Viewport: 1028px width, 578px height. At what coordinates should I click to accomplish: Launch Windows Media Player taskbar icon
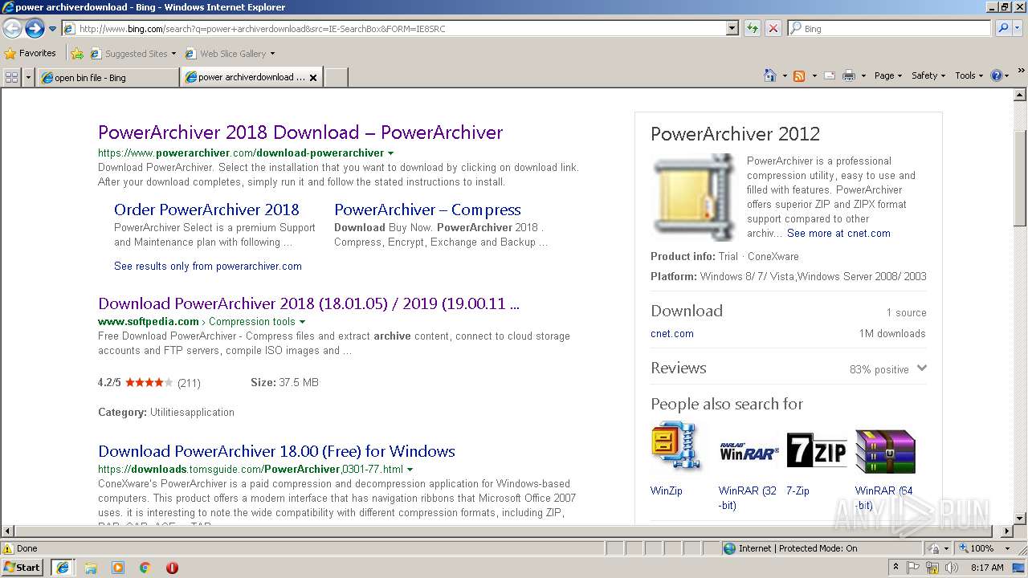(x=118, y=568)
